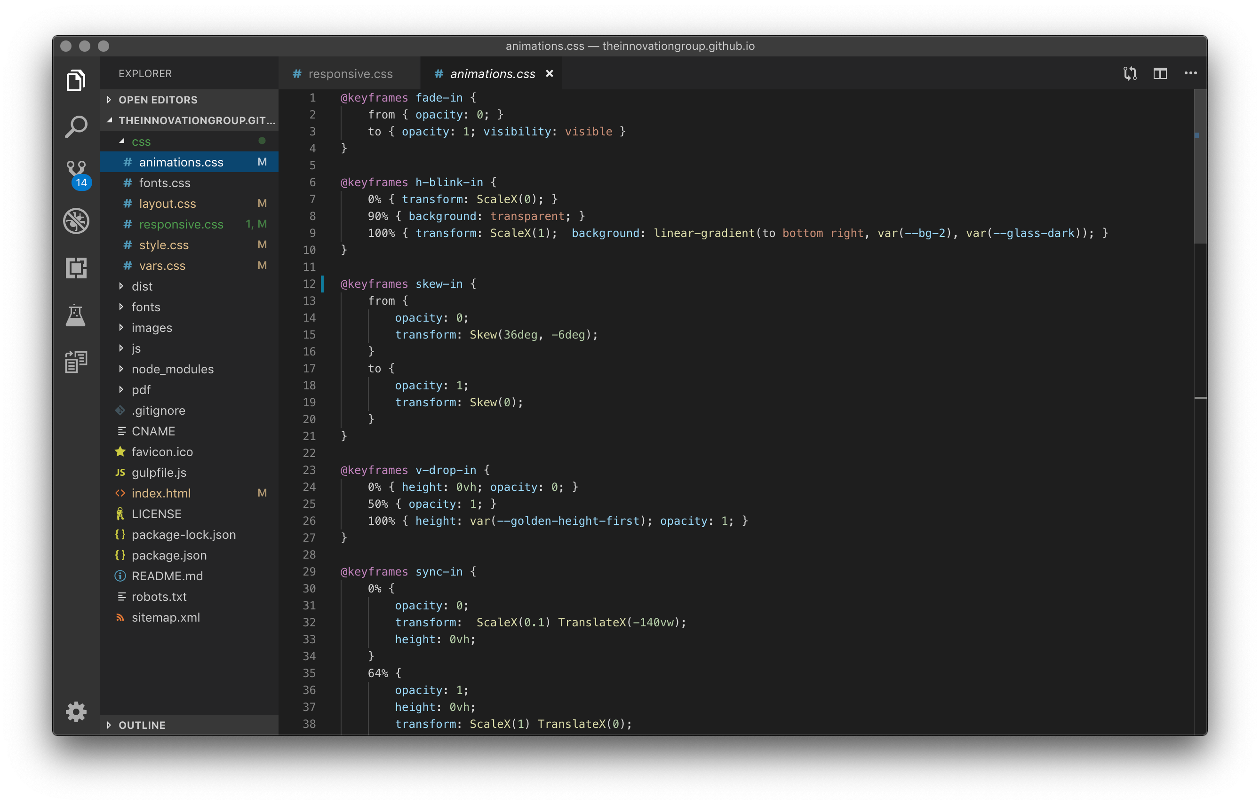Screen dimensions: 1260x805
Task: Click the editor vertical scrollbar
Action: 1200,167
